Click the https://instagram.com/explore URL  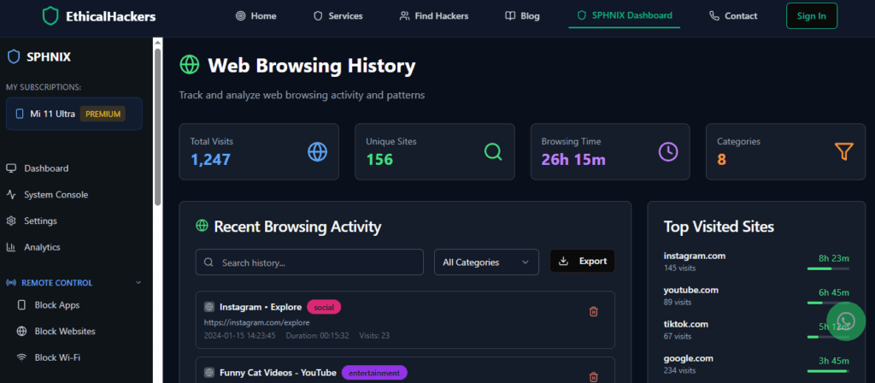(256, 322)
